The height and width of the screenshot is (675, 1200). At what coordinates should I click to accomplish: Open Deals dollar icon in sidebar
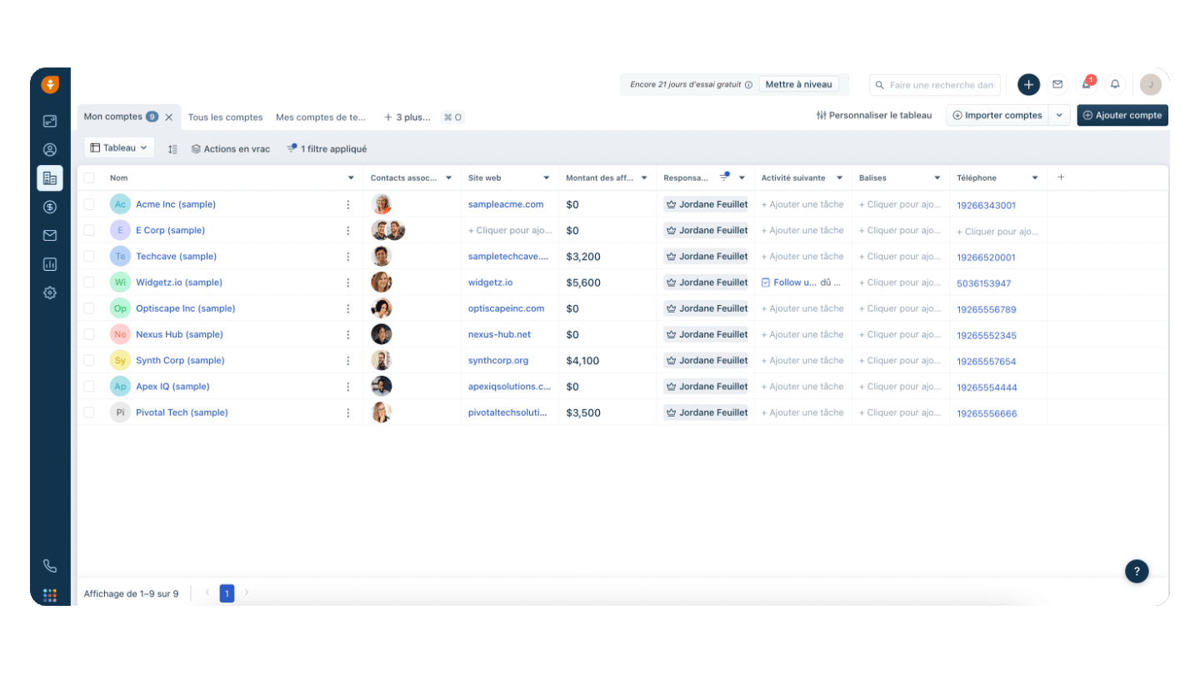50,207
